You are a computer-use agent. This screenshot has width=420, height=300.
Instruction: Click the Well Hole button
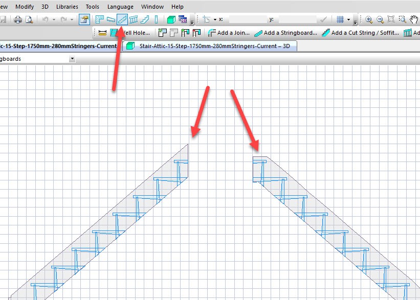(x=131, y=33)
